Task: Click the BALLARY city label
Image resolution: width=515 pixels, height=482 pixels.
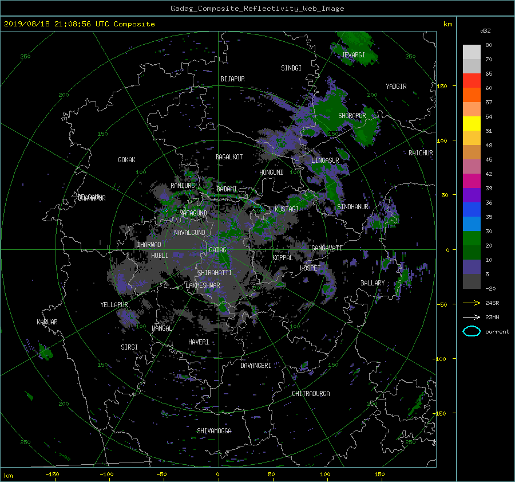Action: tap(373, 283)
